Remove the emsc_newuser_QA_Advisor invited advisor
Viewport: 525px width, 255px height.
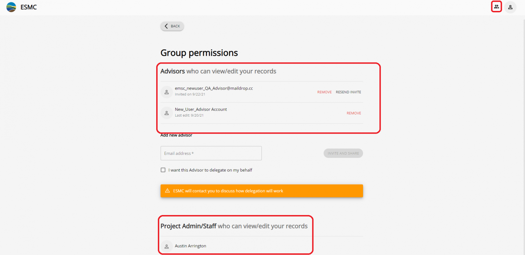(x=324, y=92)
